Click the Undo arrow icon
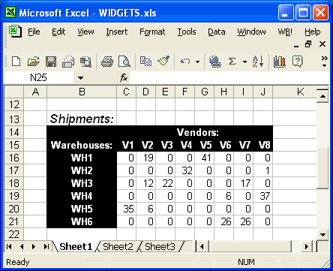 [x=185, y=62]
